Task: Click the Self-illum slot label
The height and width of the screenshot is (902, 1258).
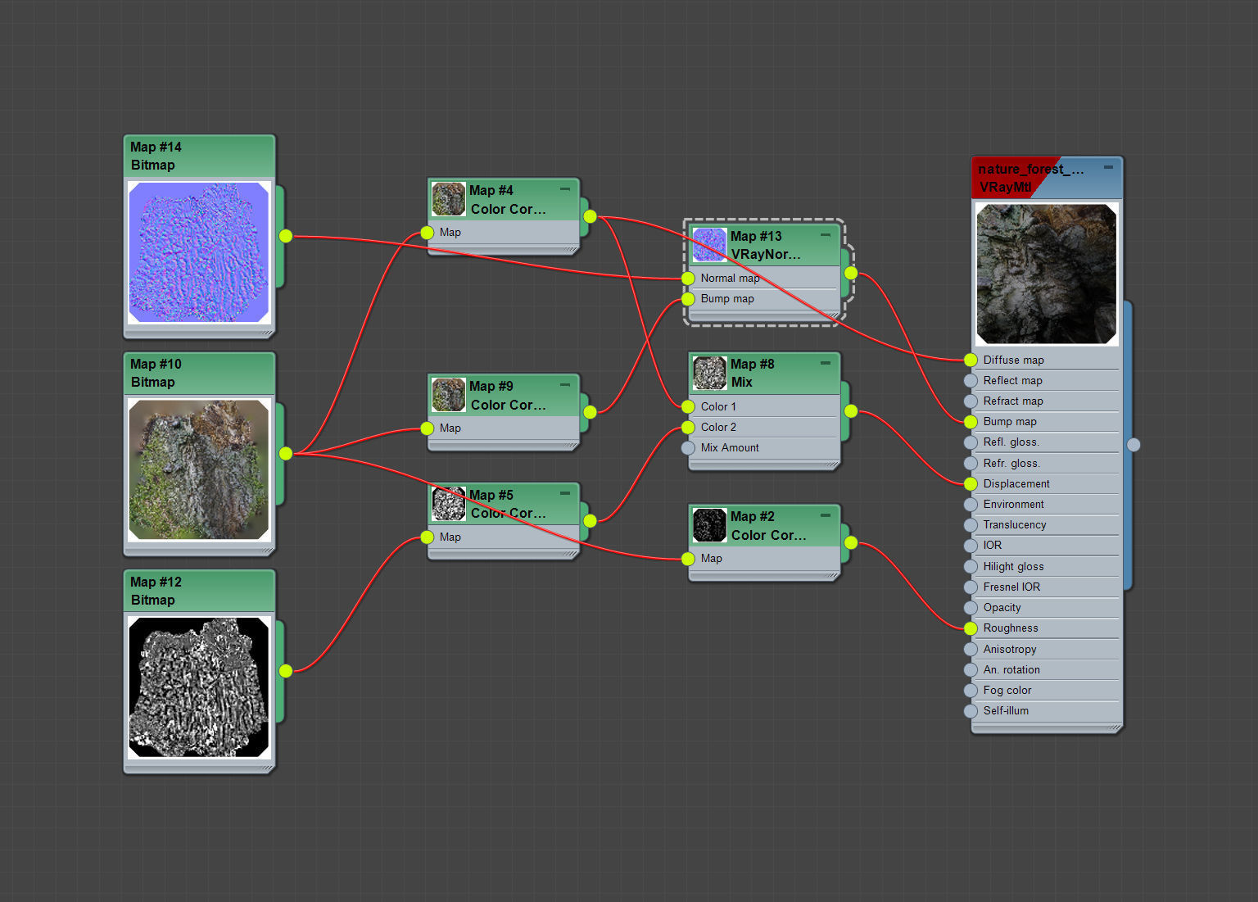Action: point(1006,711)
